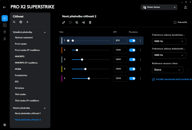Select Třetí osoba XY rozděleno preset
192x130 pixels.
click(27, 101)
